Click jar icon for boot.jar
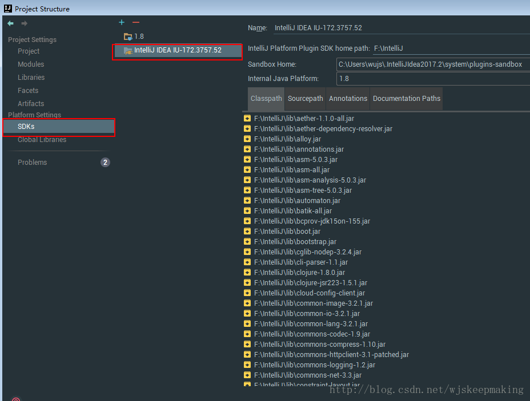530x401 pixels. click(x=247, y=232)
